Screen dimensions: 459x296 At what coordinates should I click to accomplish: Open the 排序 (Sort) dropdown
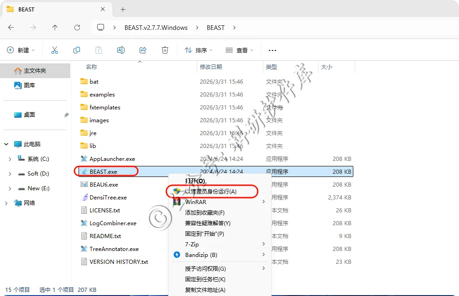(x=198, y=51)
